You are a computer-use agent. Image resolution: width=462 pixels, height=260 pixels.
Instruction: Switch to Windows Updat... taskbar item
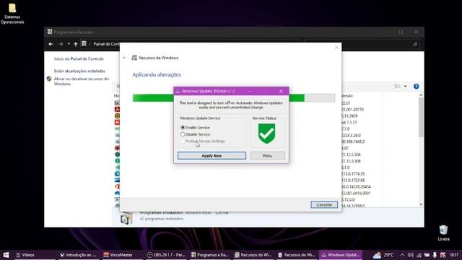point(340,255)
